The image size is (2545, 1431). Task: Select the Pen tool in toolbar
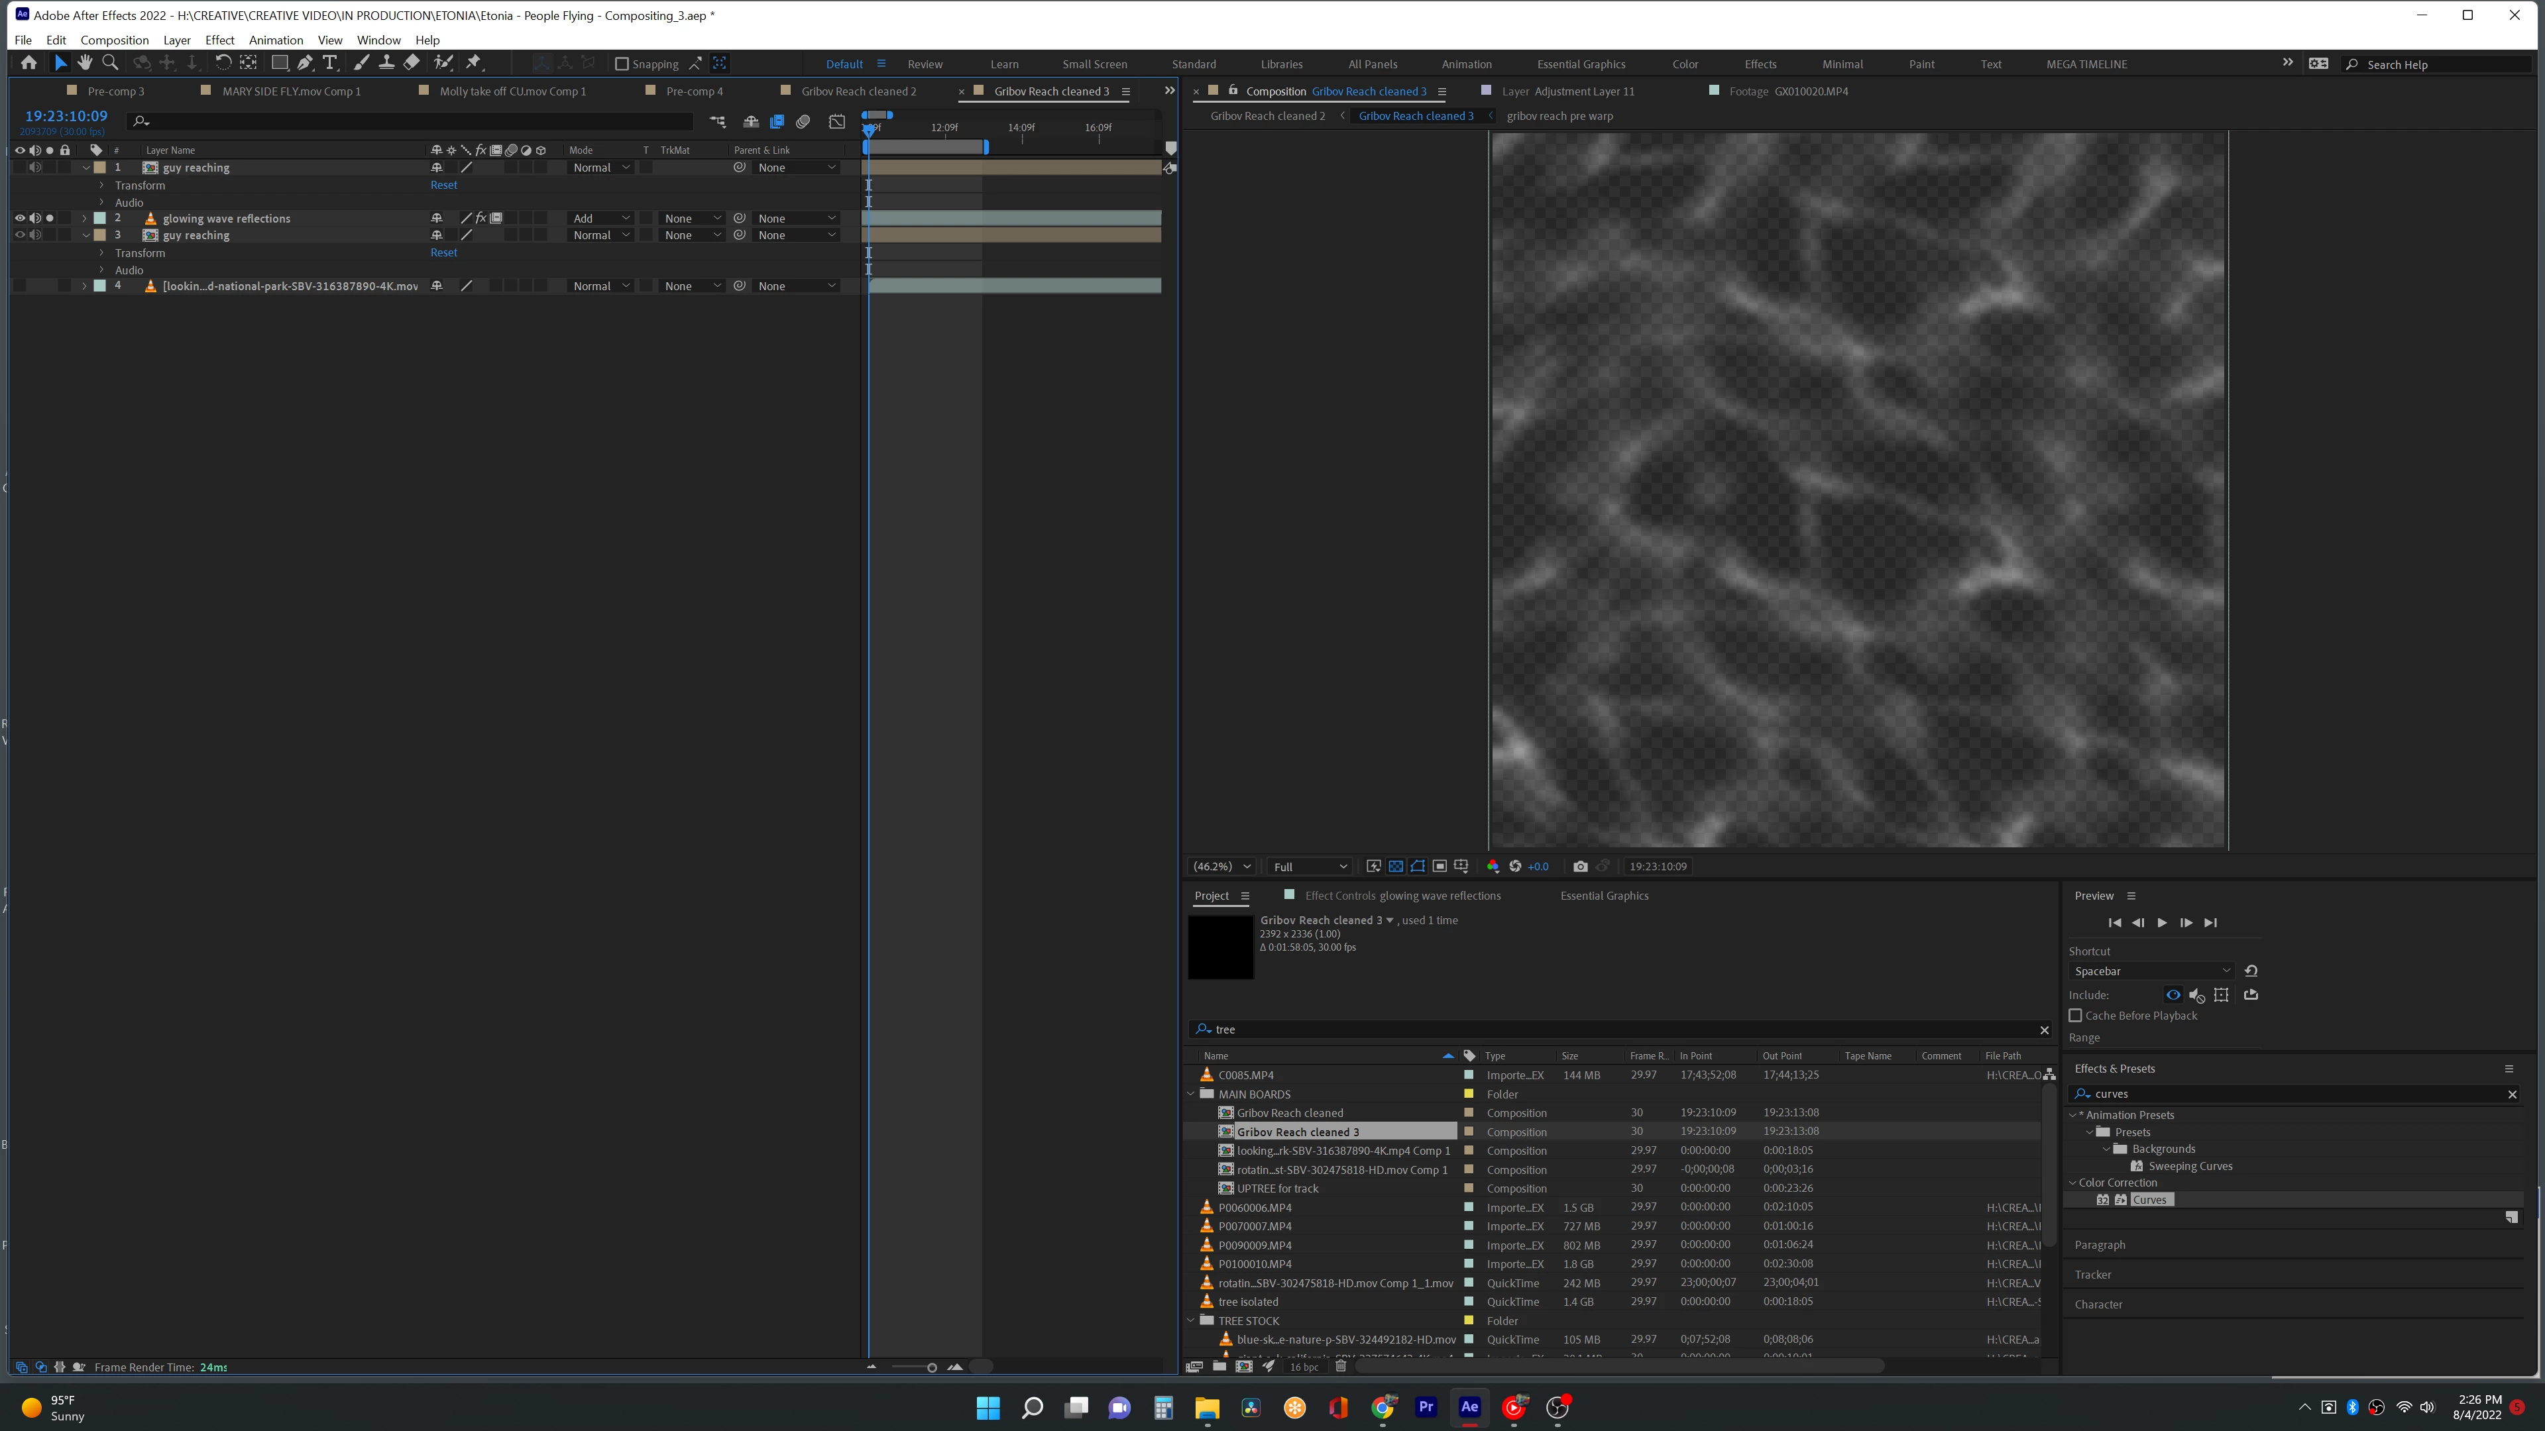(306, 63)
